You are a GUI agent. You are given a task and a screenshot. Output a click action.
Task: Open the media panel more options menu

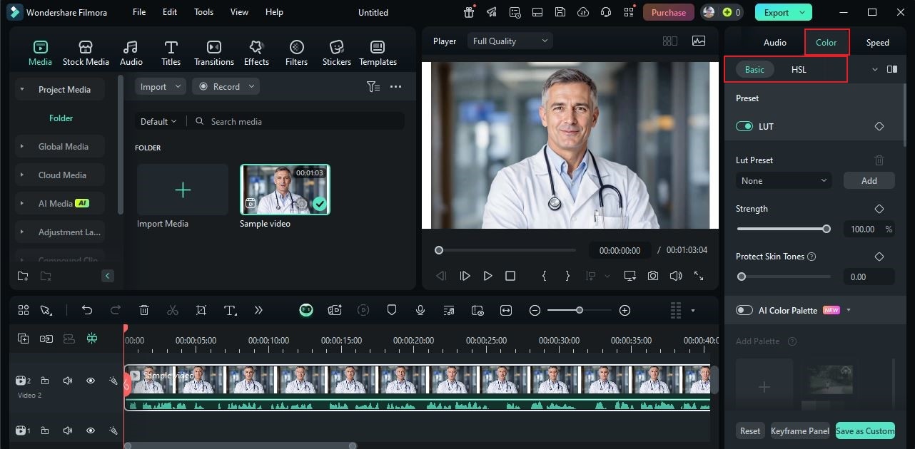point(396,86)
